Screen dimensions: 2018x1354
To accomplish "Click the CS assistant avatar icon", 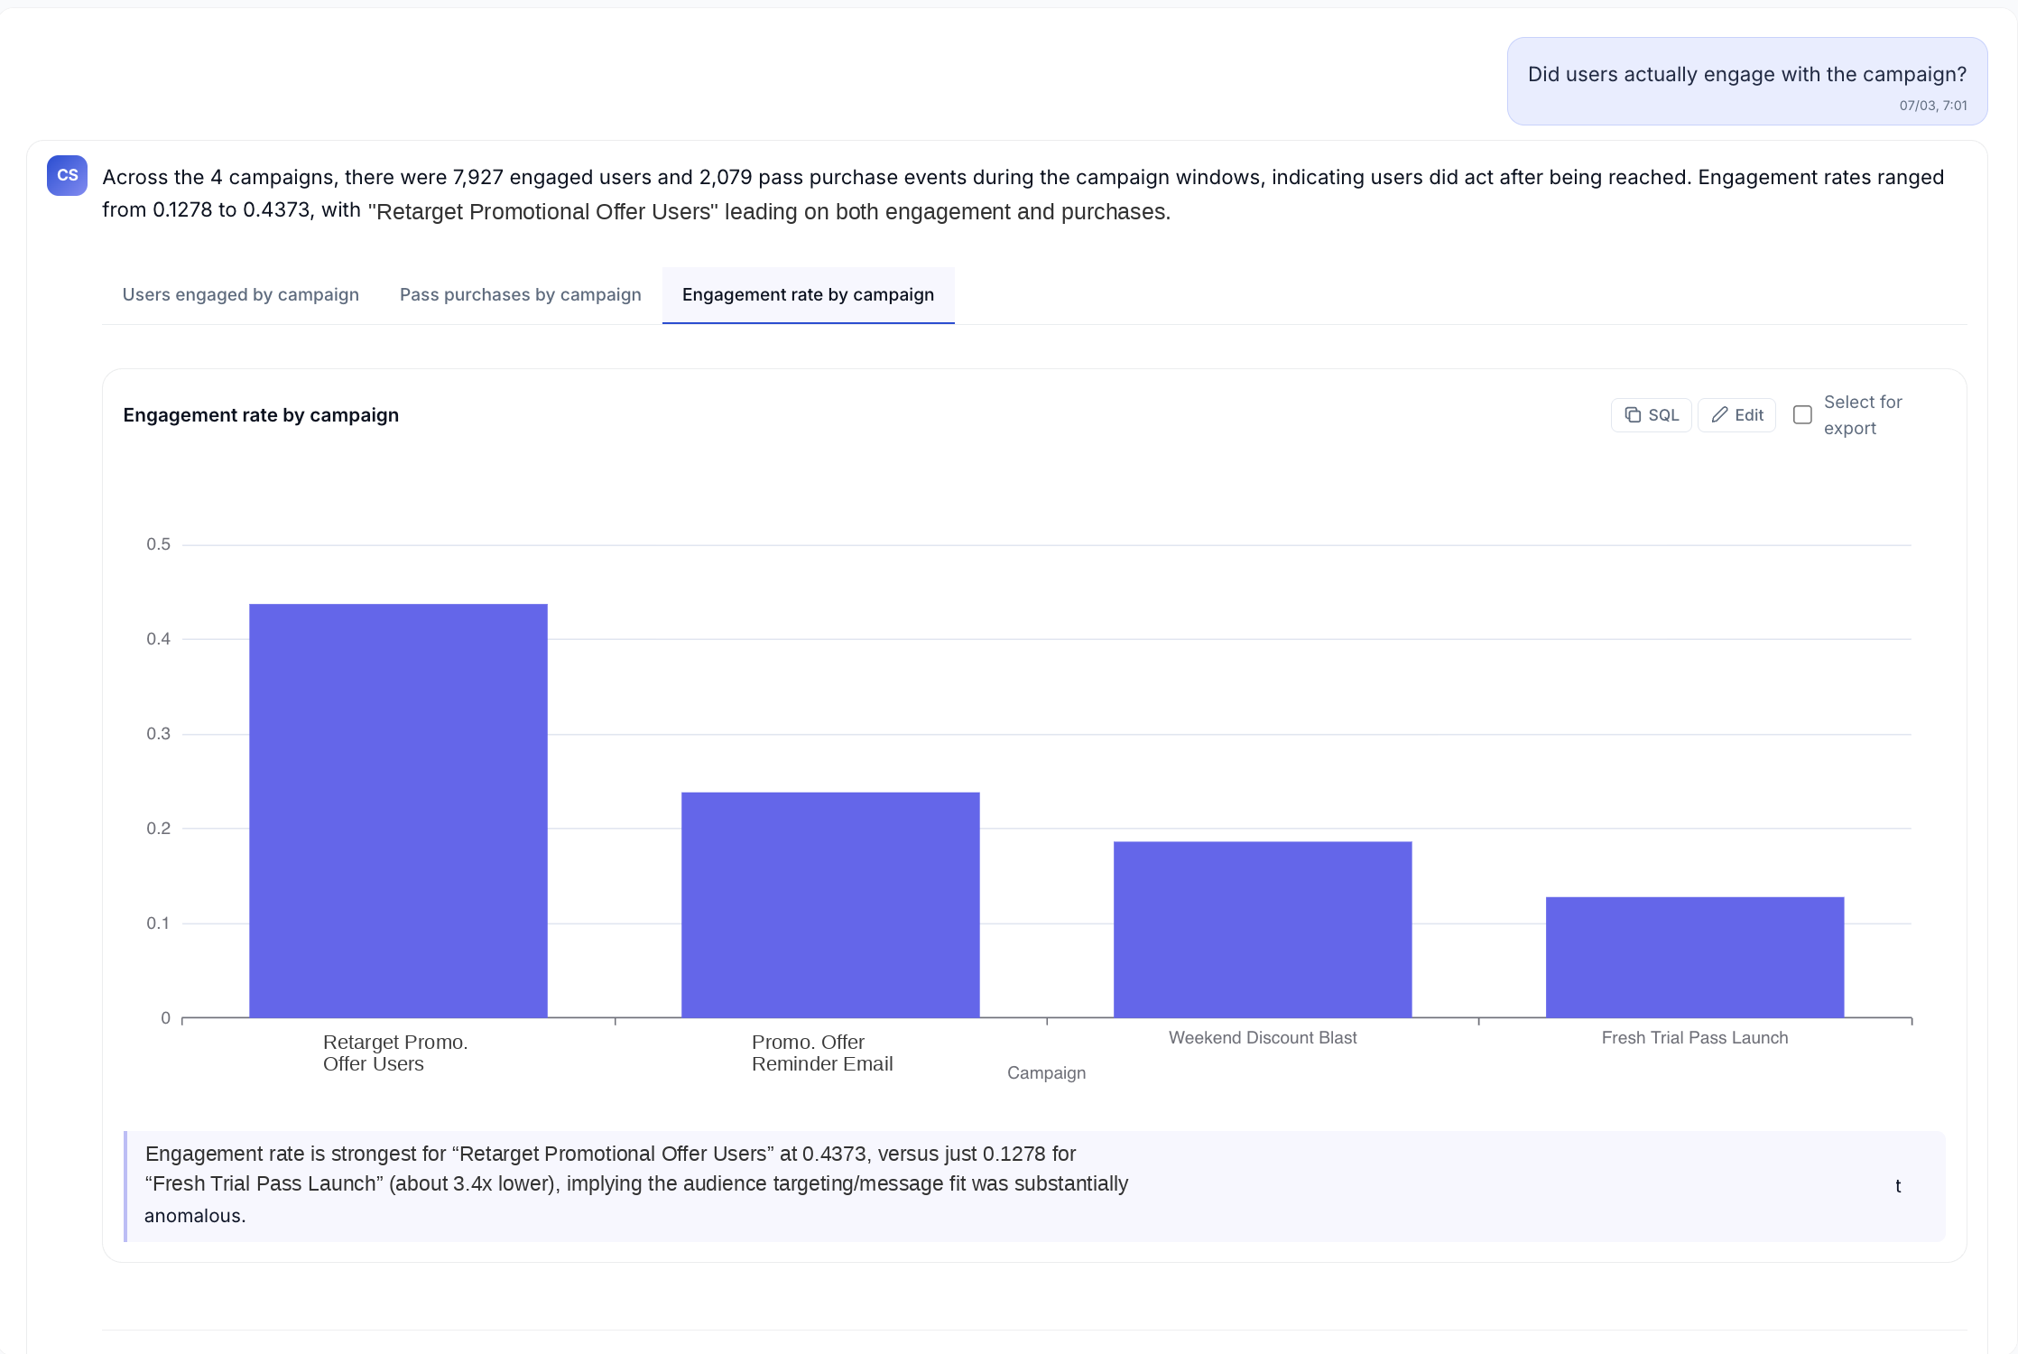I will coord(67,175).
